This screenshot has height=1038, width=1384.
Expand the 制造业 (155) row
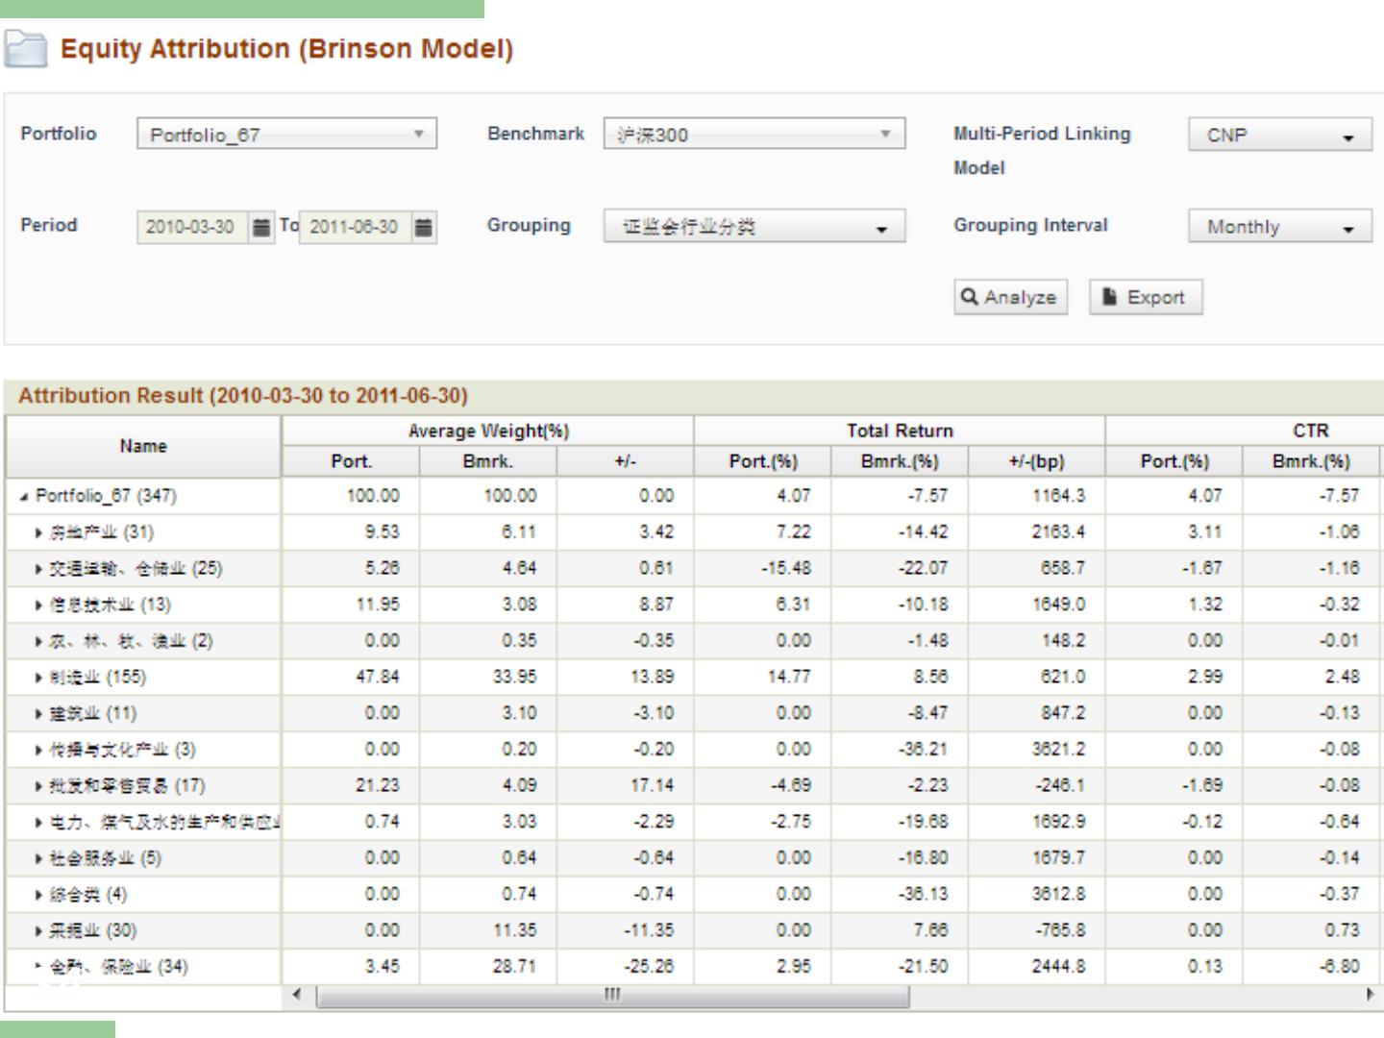coord(38,678)
